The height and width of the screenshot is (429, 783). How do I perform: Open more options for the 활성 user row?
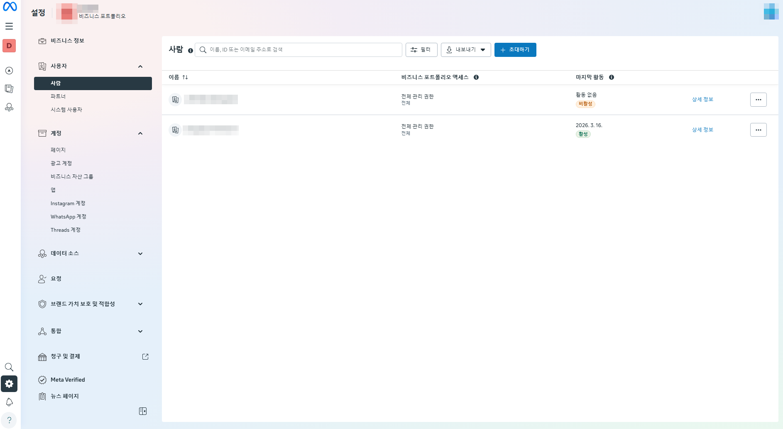point(759,130)
